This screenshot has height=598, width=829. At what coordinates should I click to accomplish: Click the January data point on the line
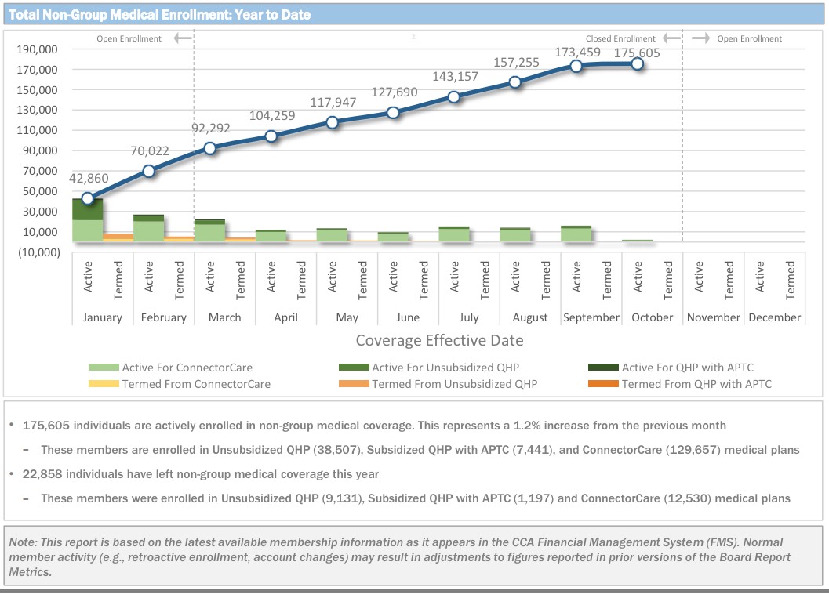tap(88, 198)
